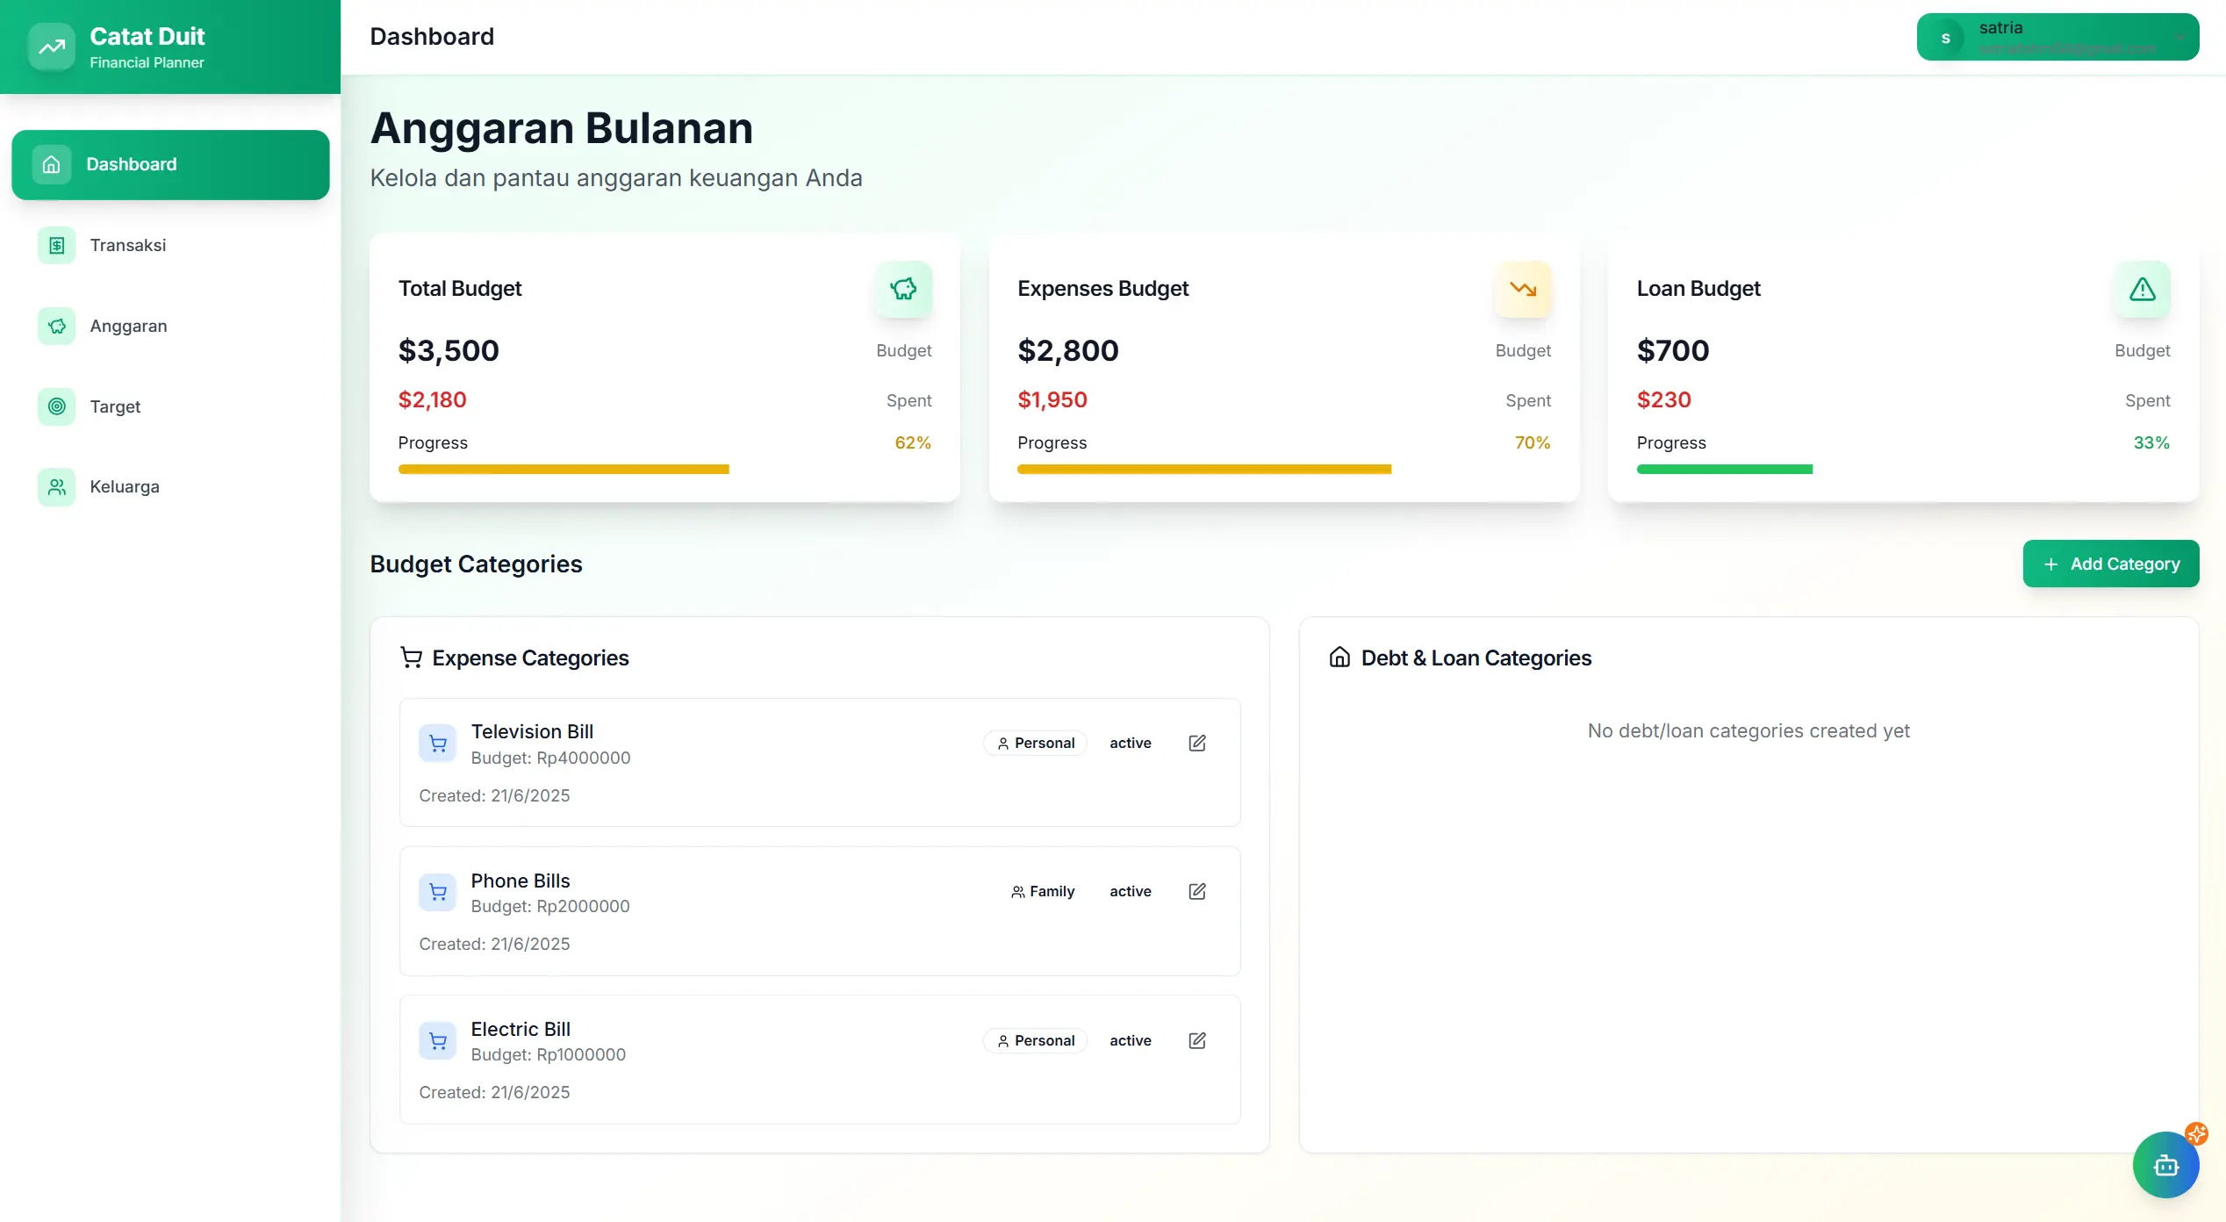Open the Transaksi menu item

(128, 246)
